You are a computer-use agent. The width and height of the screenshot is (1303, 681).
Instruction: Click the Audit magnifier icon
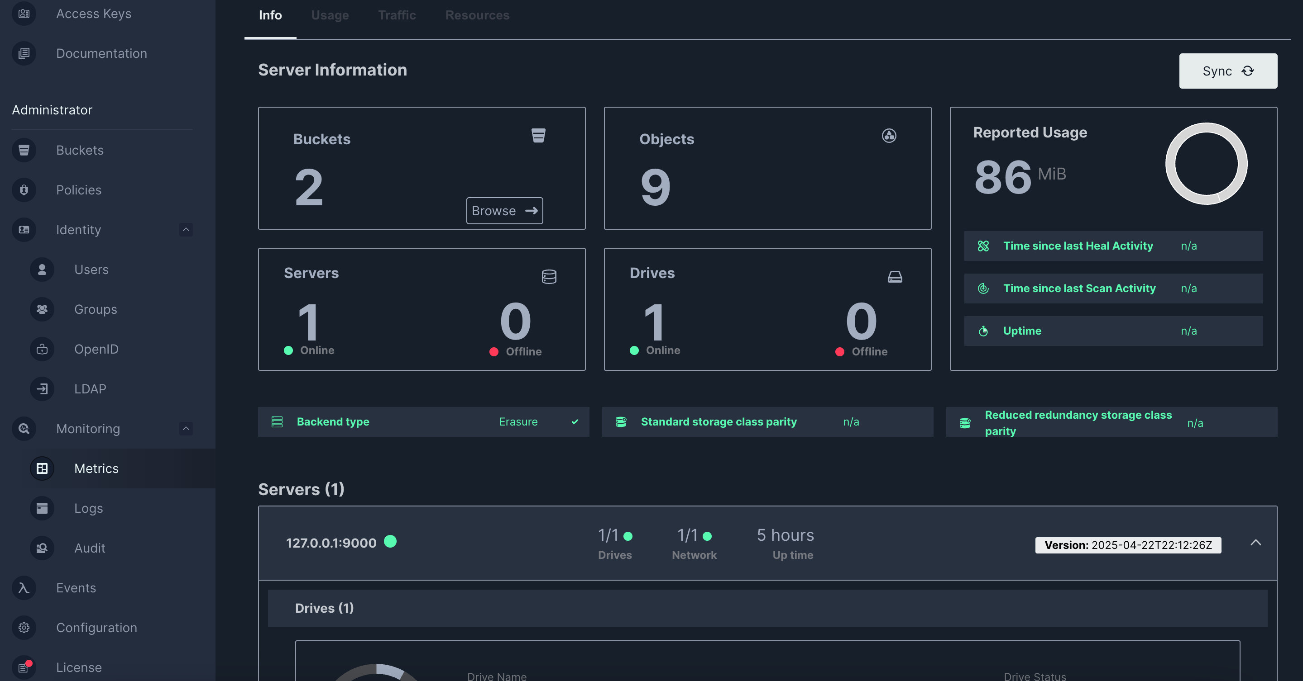pyautogui.click(x=42, y=548)
